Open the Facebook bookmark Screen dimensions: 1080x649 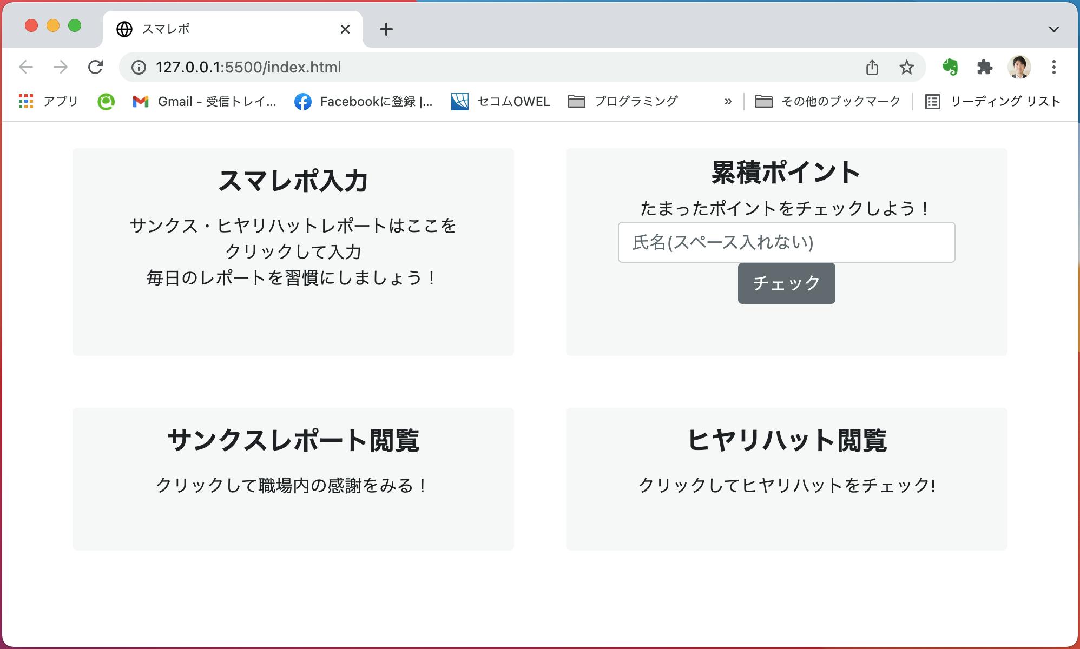click(364, 101)
